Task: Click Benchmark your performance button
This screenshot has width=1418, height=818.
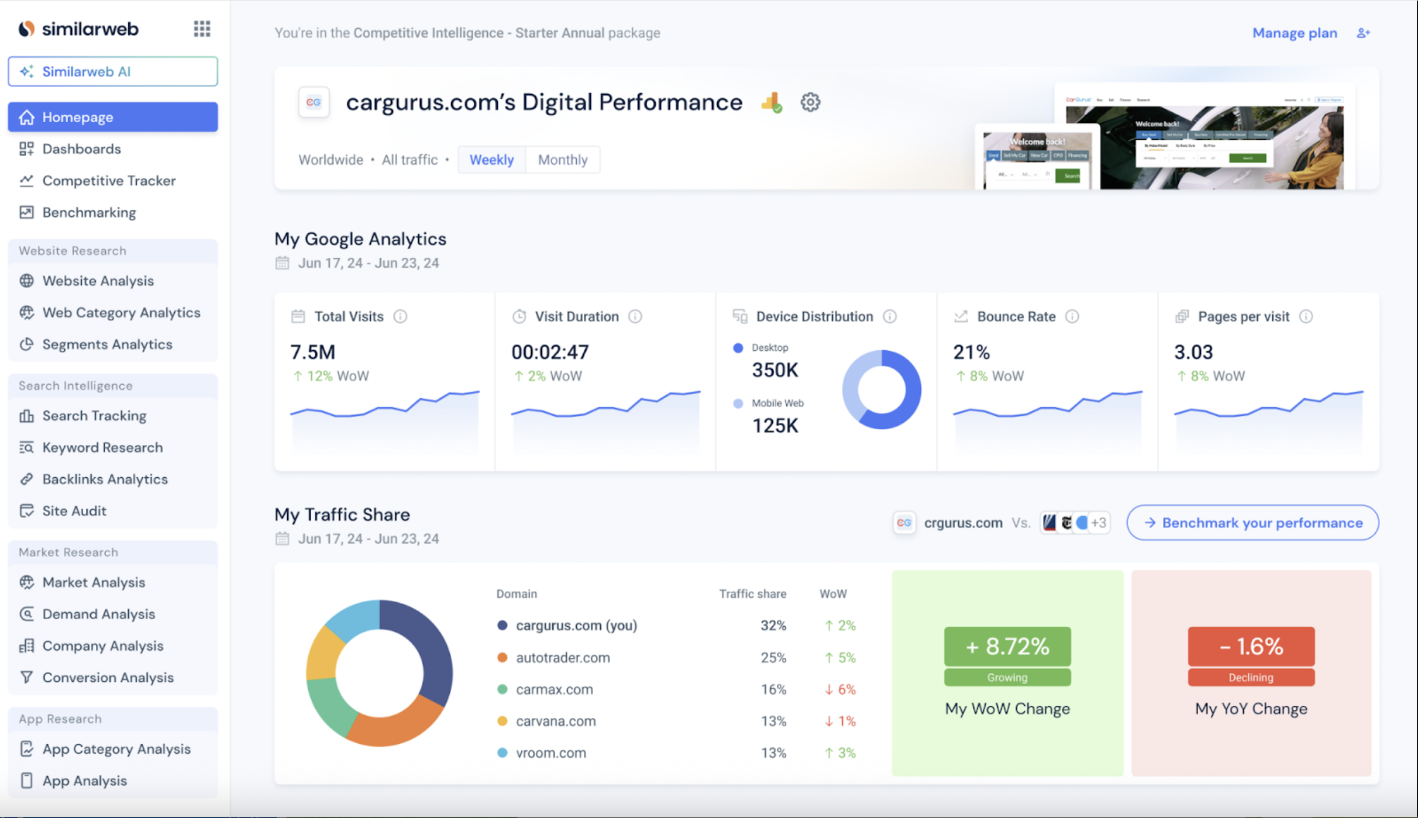Action: pyautogui.click(x=1252, y=523)
